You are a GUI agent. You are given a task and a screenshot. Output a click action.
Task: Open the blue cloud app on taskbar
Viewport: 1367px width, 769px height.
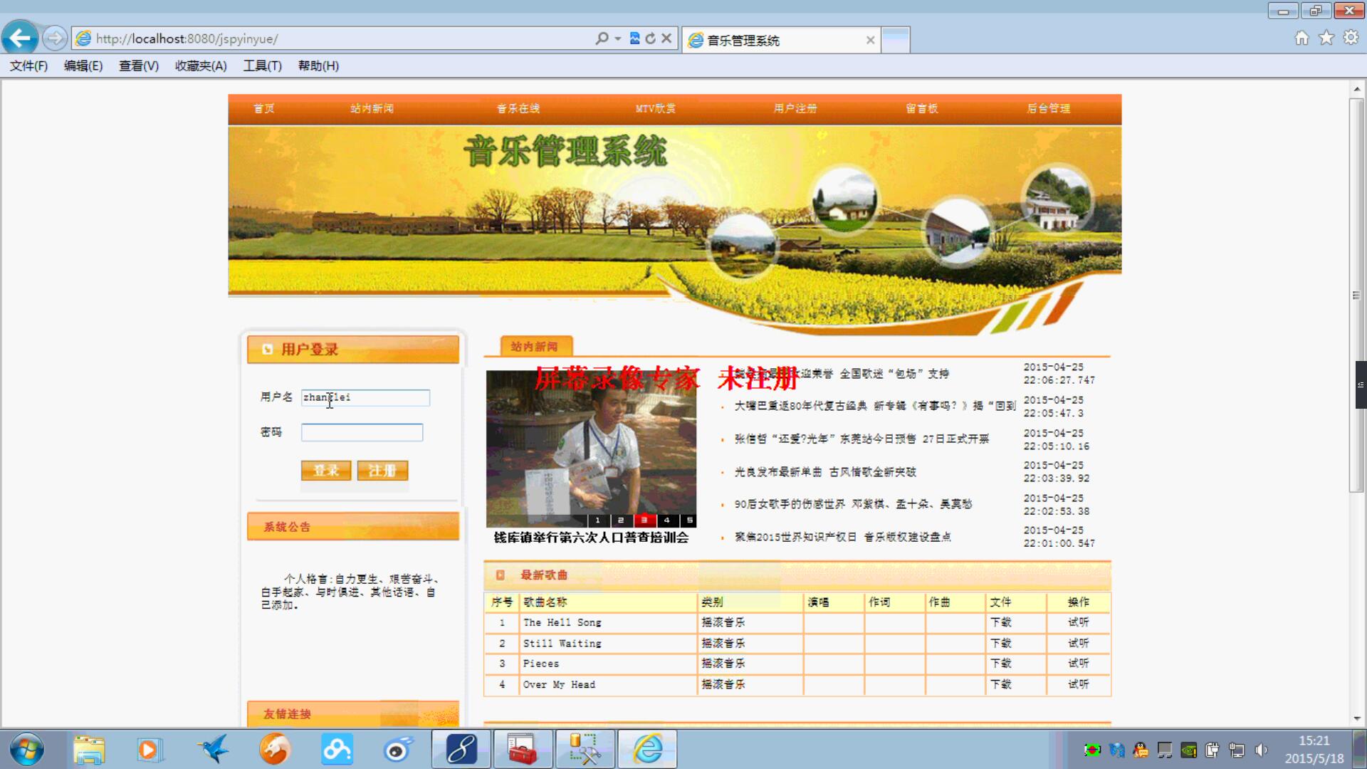(x=337, y=750)
